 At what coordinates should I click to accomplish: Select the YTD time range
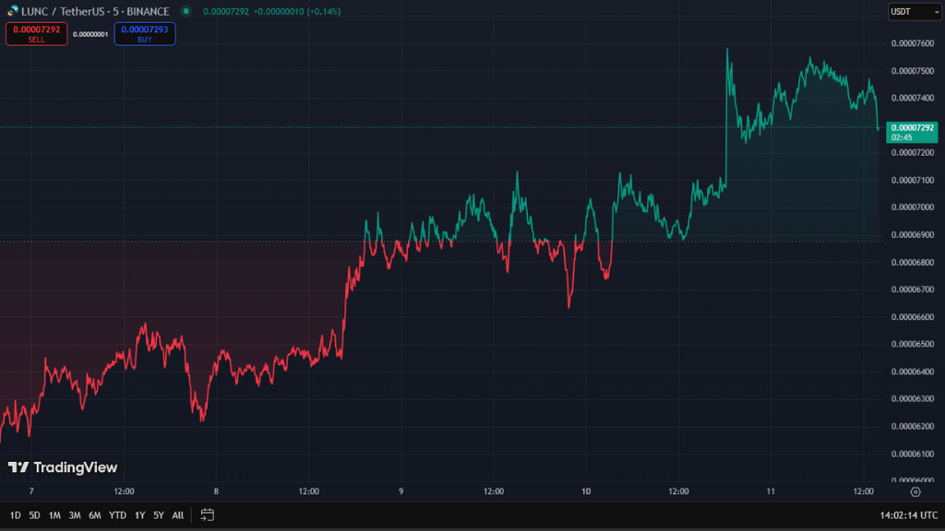click(117, 515)
